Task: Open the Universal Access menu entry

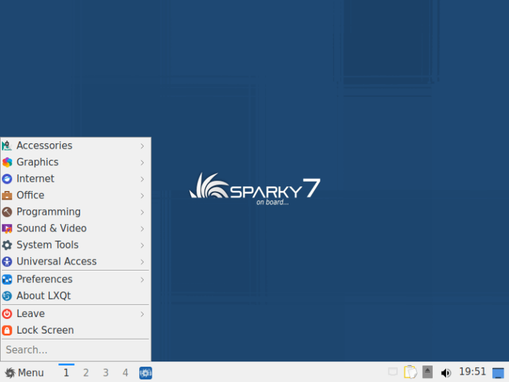Action: point(76,261)
